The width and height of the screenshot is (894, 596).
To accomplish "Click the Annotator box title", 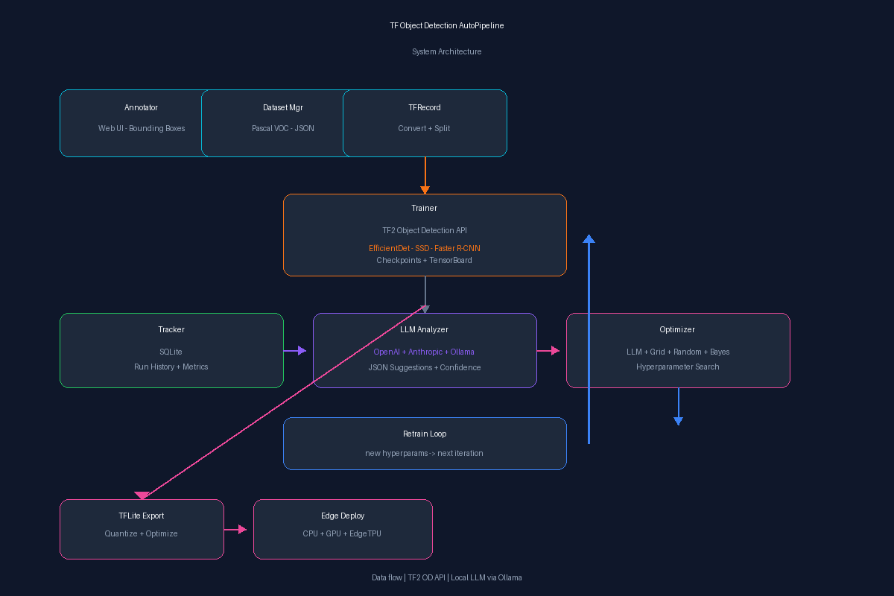I will click(x=141, y=108).
